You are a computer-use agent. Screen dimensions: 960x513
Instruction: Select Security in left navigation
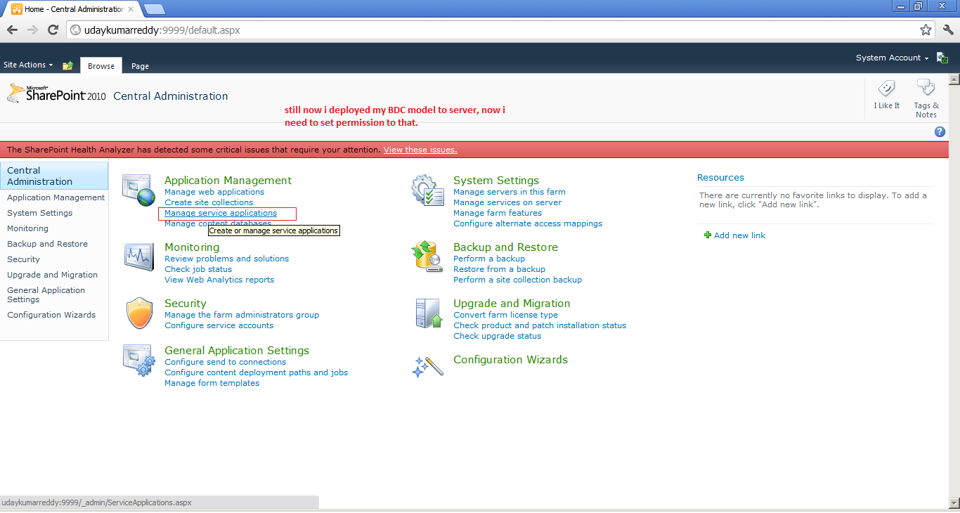tap(23, 259)
